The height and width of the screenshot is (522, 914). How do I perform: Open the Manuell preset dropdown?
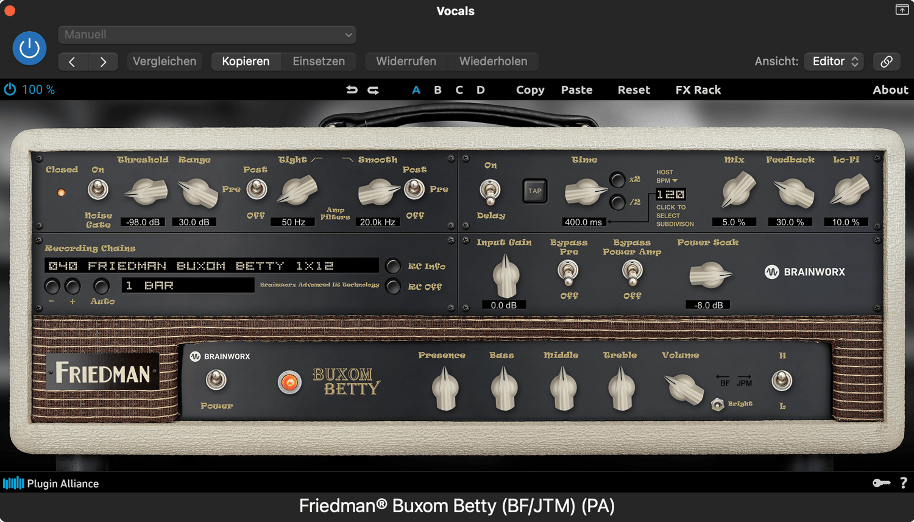click(207, 35)
